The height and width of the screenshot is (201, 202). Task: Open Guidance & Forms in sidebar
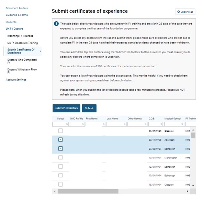pyautogui.click(x=17, y=15)
